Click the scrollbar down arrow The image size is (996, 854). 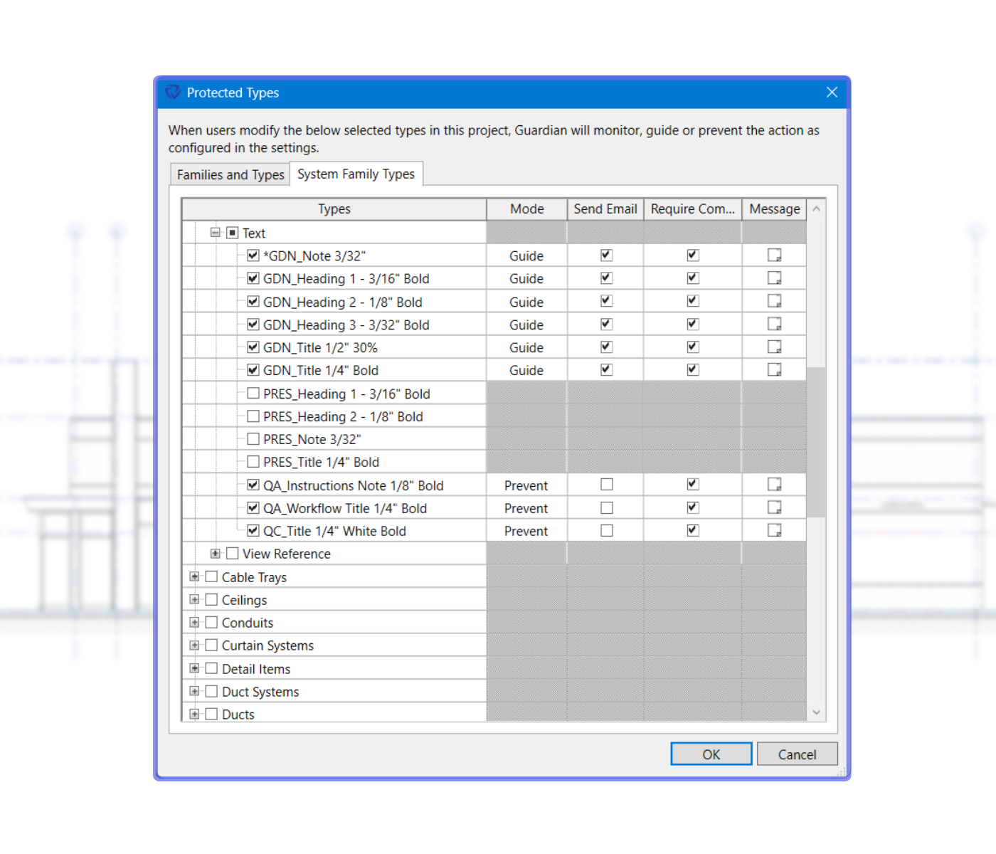point(816,712)
